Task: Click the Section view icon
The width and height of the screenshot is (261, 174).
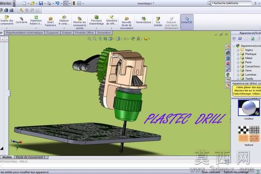Action: pos(105,39)
